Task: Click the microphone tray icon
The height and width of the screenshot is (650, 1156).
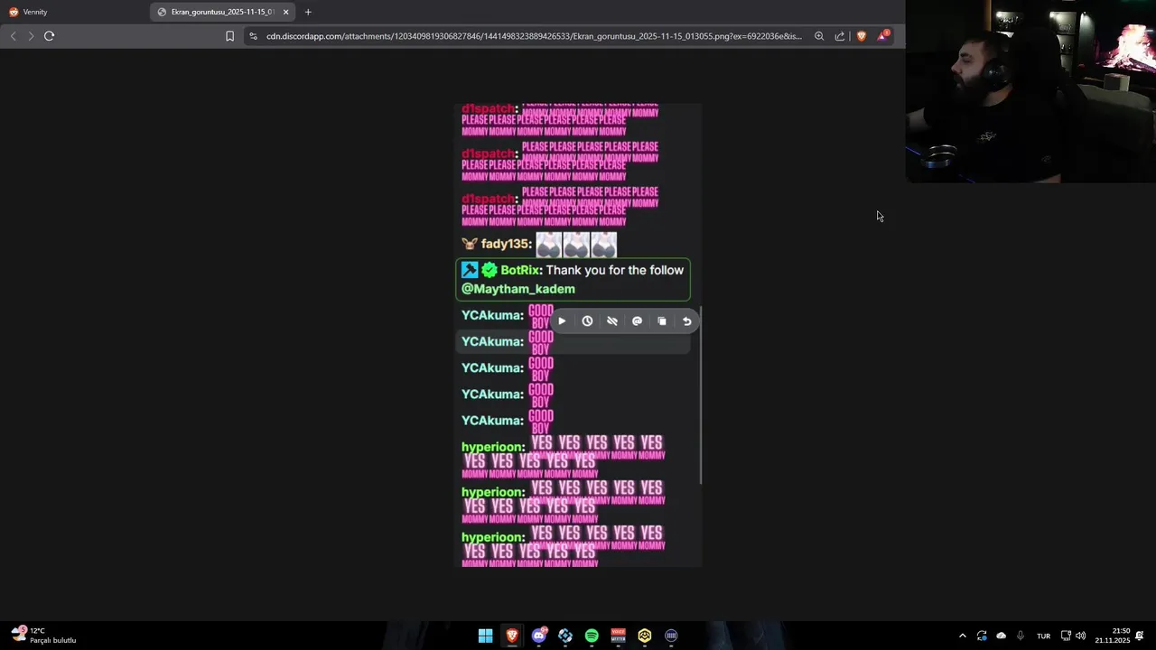Action: click(1021, 636)
